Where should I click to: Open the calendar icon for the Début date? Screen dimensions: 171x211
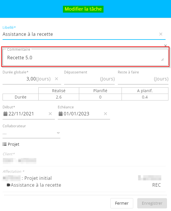(x=5, y=114)
